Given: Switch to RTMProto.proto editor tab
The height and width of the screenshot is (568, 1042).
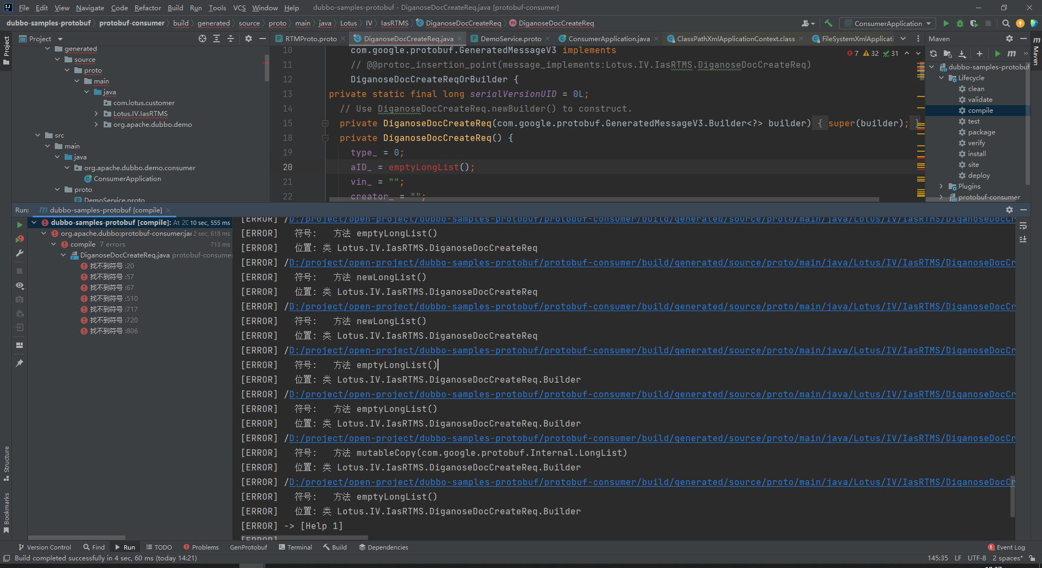Looking at the screenshot, I should pos(311,38).
